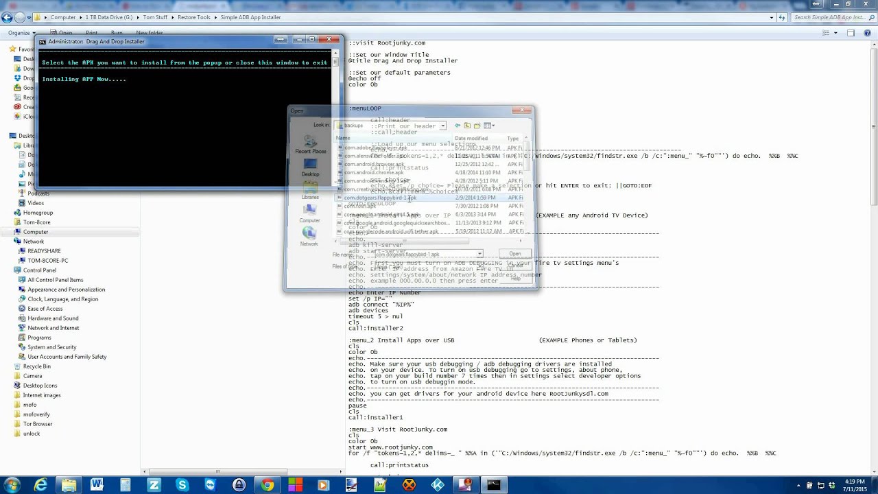
Task: Click Up One Level in the Open dialog
Action: pyautogui.click(x=467, y=126)
